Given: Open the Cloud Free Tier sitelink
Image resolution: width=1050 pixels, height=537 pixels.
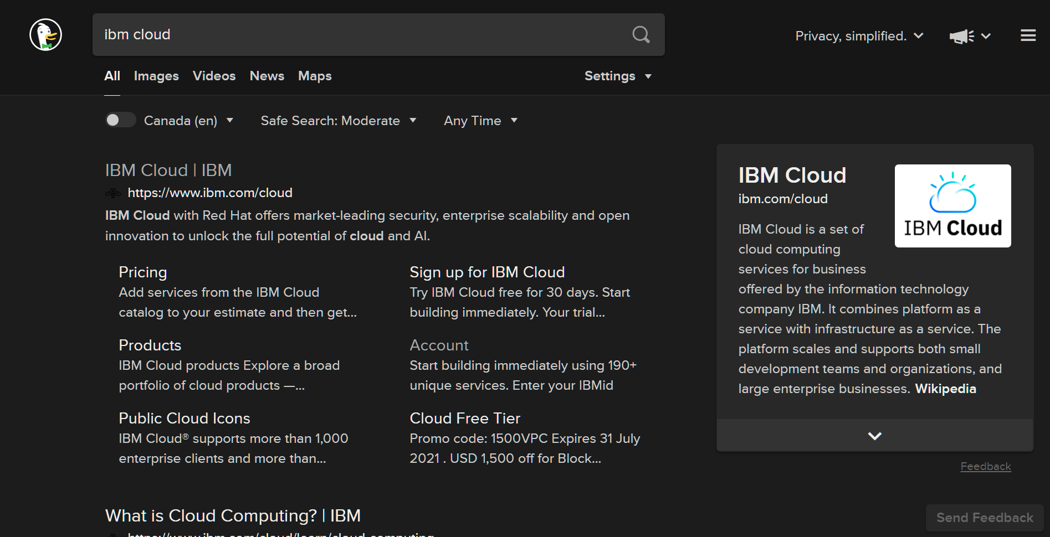Looking at the screenshot, I should tap(465, 418).
